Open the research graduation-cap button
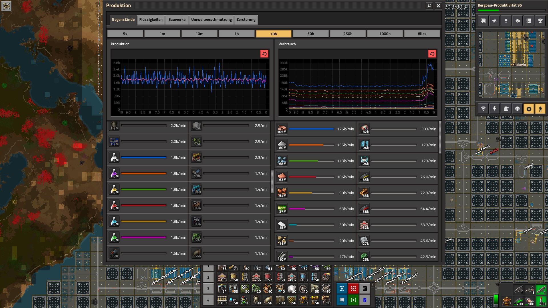 (x=517, y=21)
